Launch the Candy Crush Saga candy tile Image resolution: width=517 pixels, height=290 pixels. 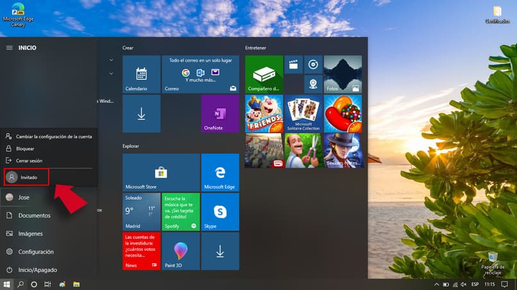(343, 114)
